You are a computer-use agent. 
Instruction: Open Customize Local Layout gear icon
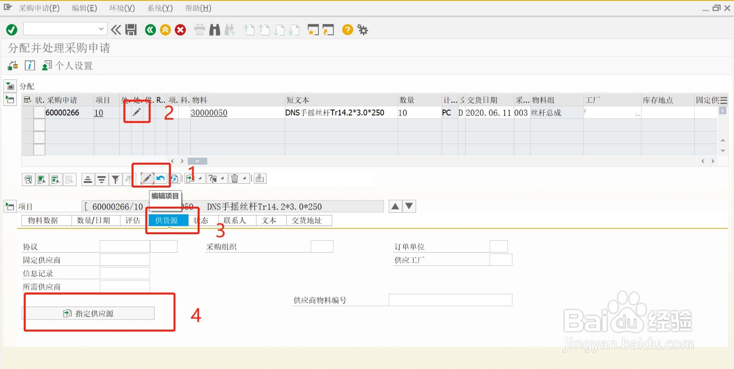click(x=362, y=30)
